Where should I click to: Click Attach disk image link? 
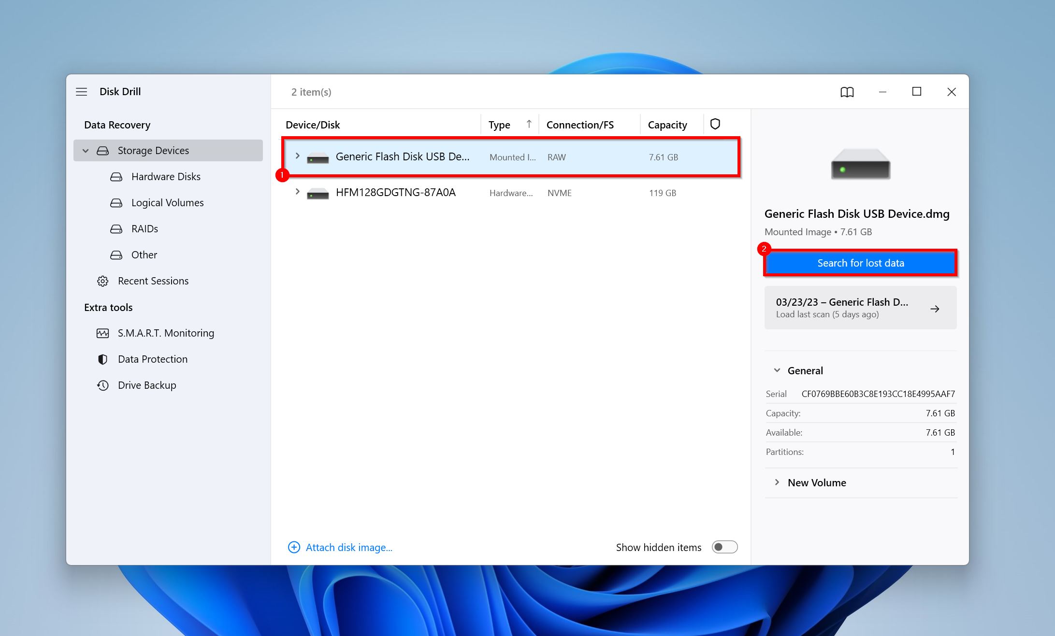point(349,547)
